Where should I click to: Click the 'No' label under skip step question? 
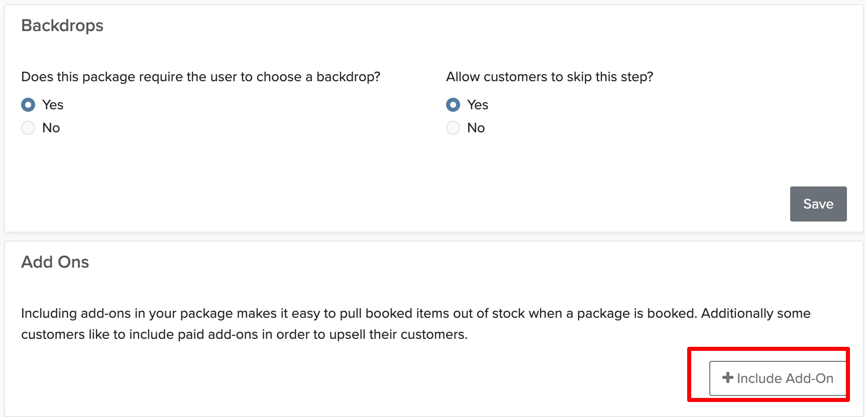(476, 128)
